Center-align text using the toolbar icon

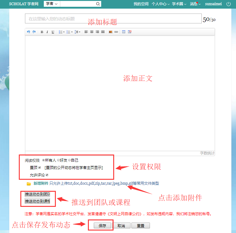tap(92, 32)
